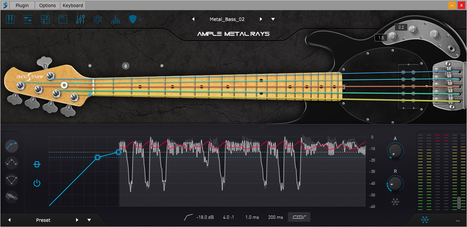Select the waveform decay module icon

(12, 197)
